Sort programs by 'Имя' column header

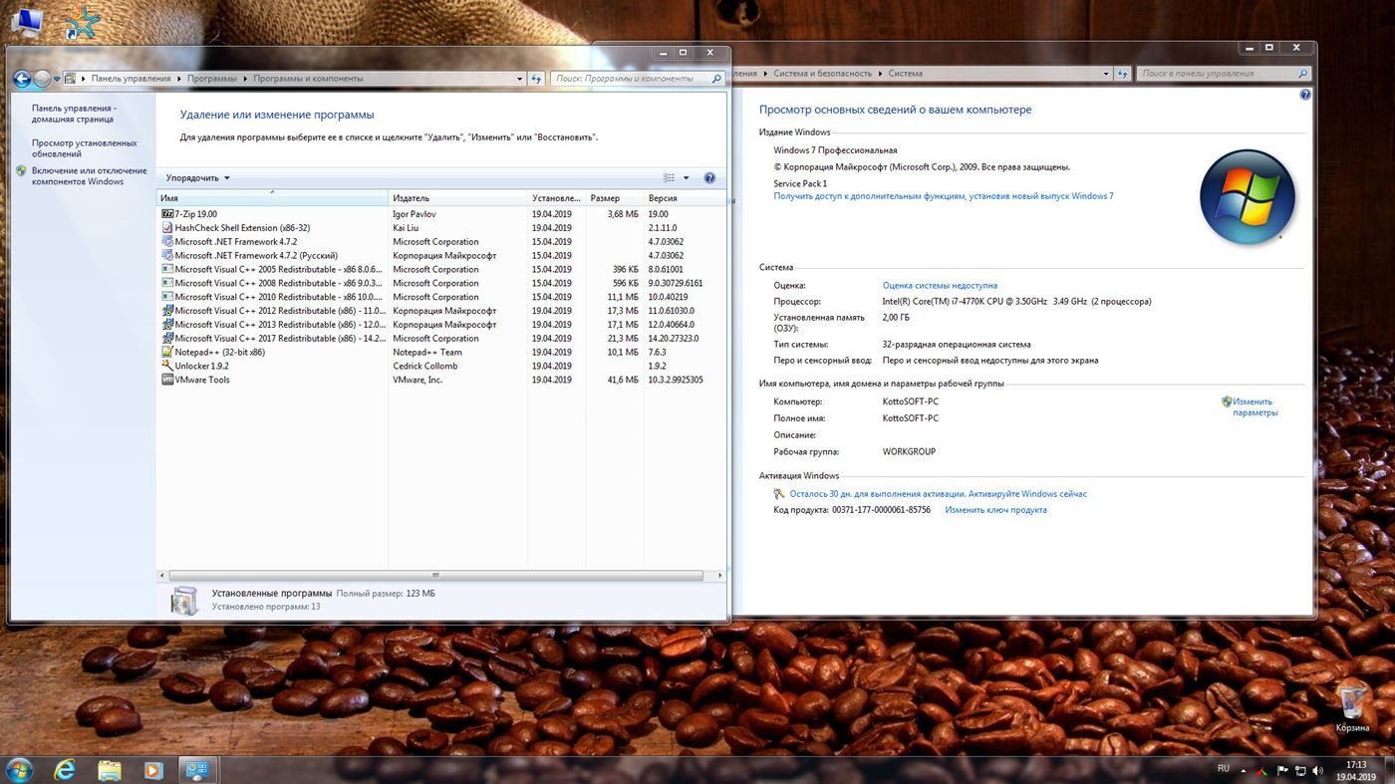[272, 198]
